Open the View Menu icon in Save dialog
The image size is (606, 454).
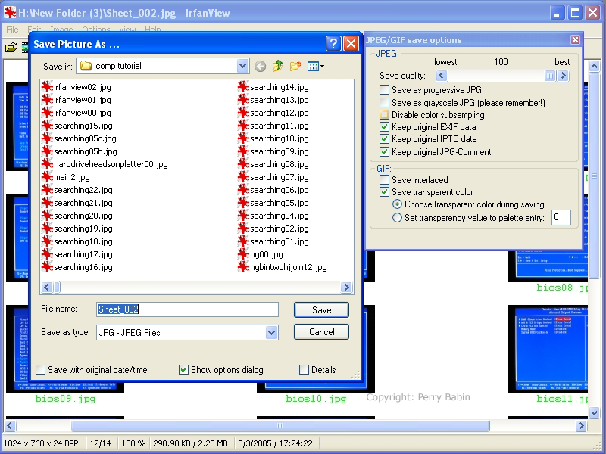(x=315, y=67)
